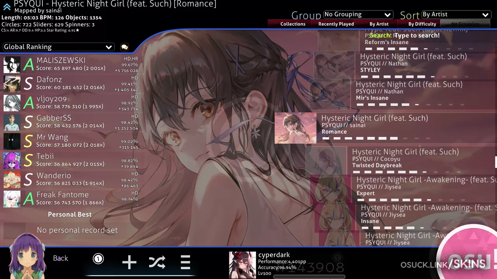The image size is (497, 279).
Task: Click the selected Romance beatmap card
Action: pos(386,127)
